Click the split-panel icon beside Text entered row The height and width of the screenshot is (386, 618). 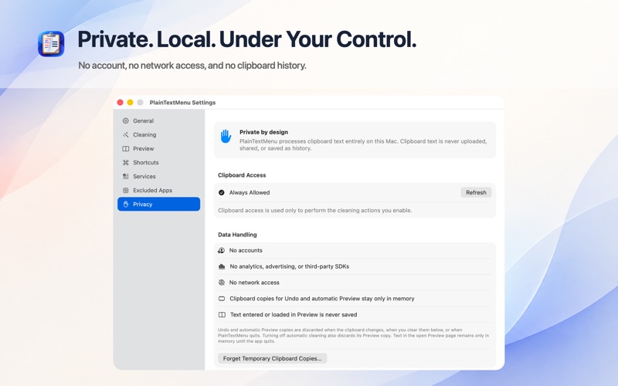pyautogui.click(x=222, y=315)
